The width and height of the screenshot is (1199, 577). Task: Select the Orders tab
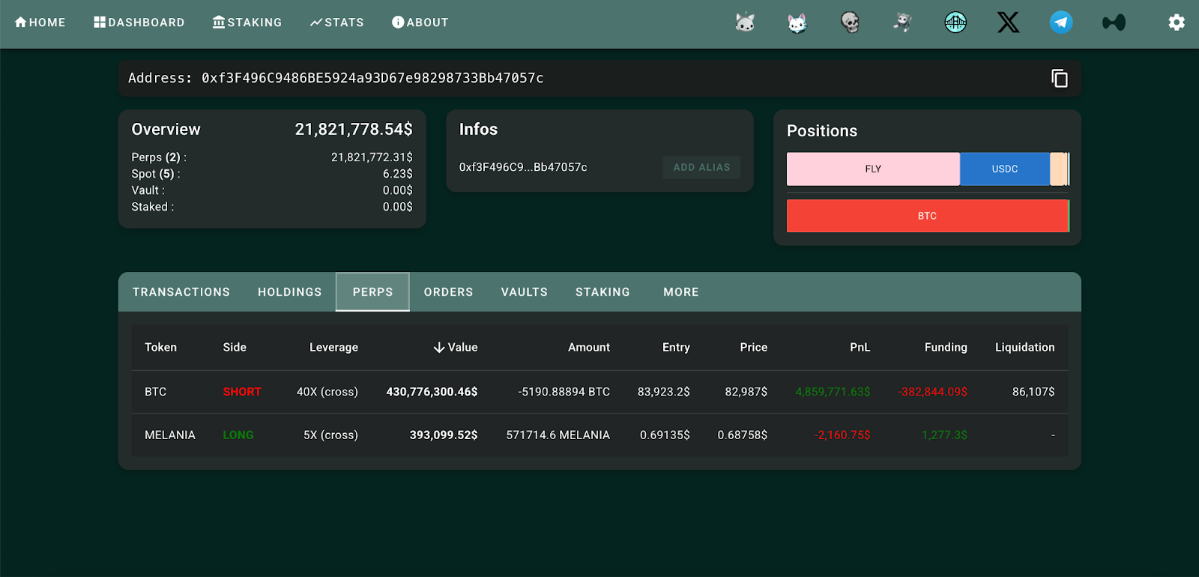pos(448,292)
